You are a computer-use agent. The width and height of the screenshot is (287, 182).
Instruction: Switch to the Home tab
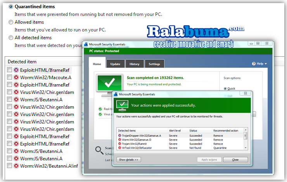click(97, 64)
